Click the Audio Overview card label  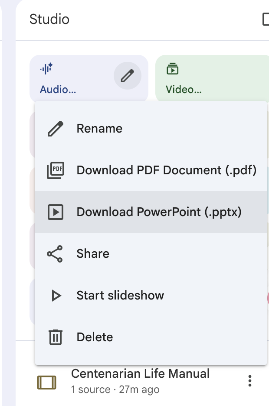coord(58,90)
